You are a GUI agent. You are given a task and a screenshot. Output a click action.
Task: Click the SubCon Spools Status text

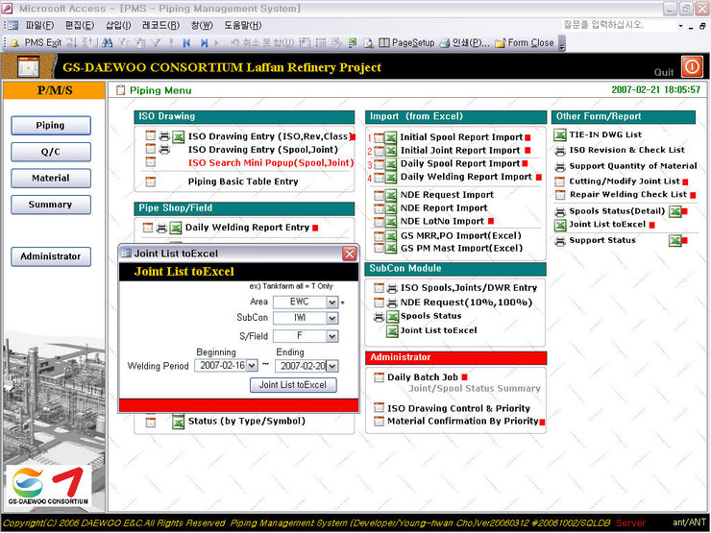[x=430, y=316]
